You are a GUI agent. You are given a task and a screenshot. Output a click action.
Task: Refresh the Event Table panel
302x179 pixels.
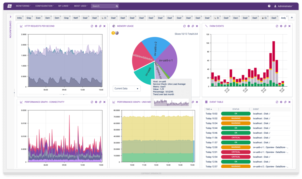pos(277,102)
